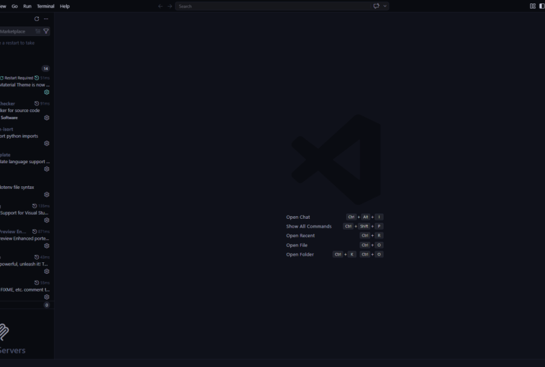The image size is (545, 367).
Task: Clear the extensions search results
Action: (x=38, y=31)
